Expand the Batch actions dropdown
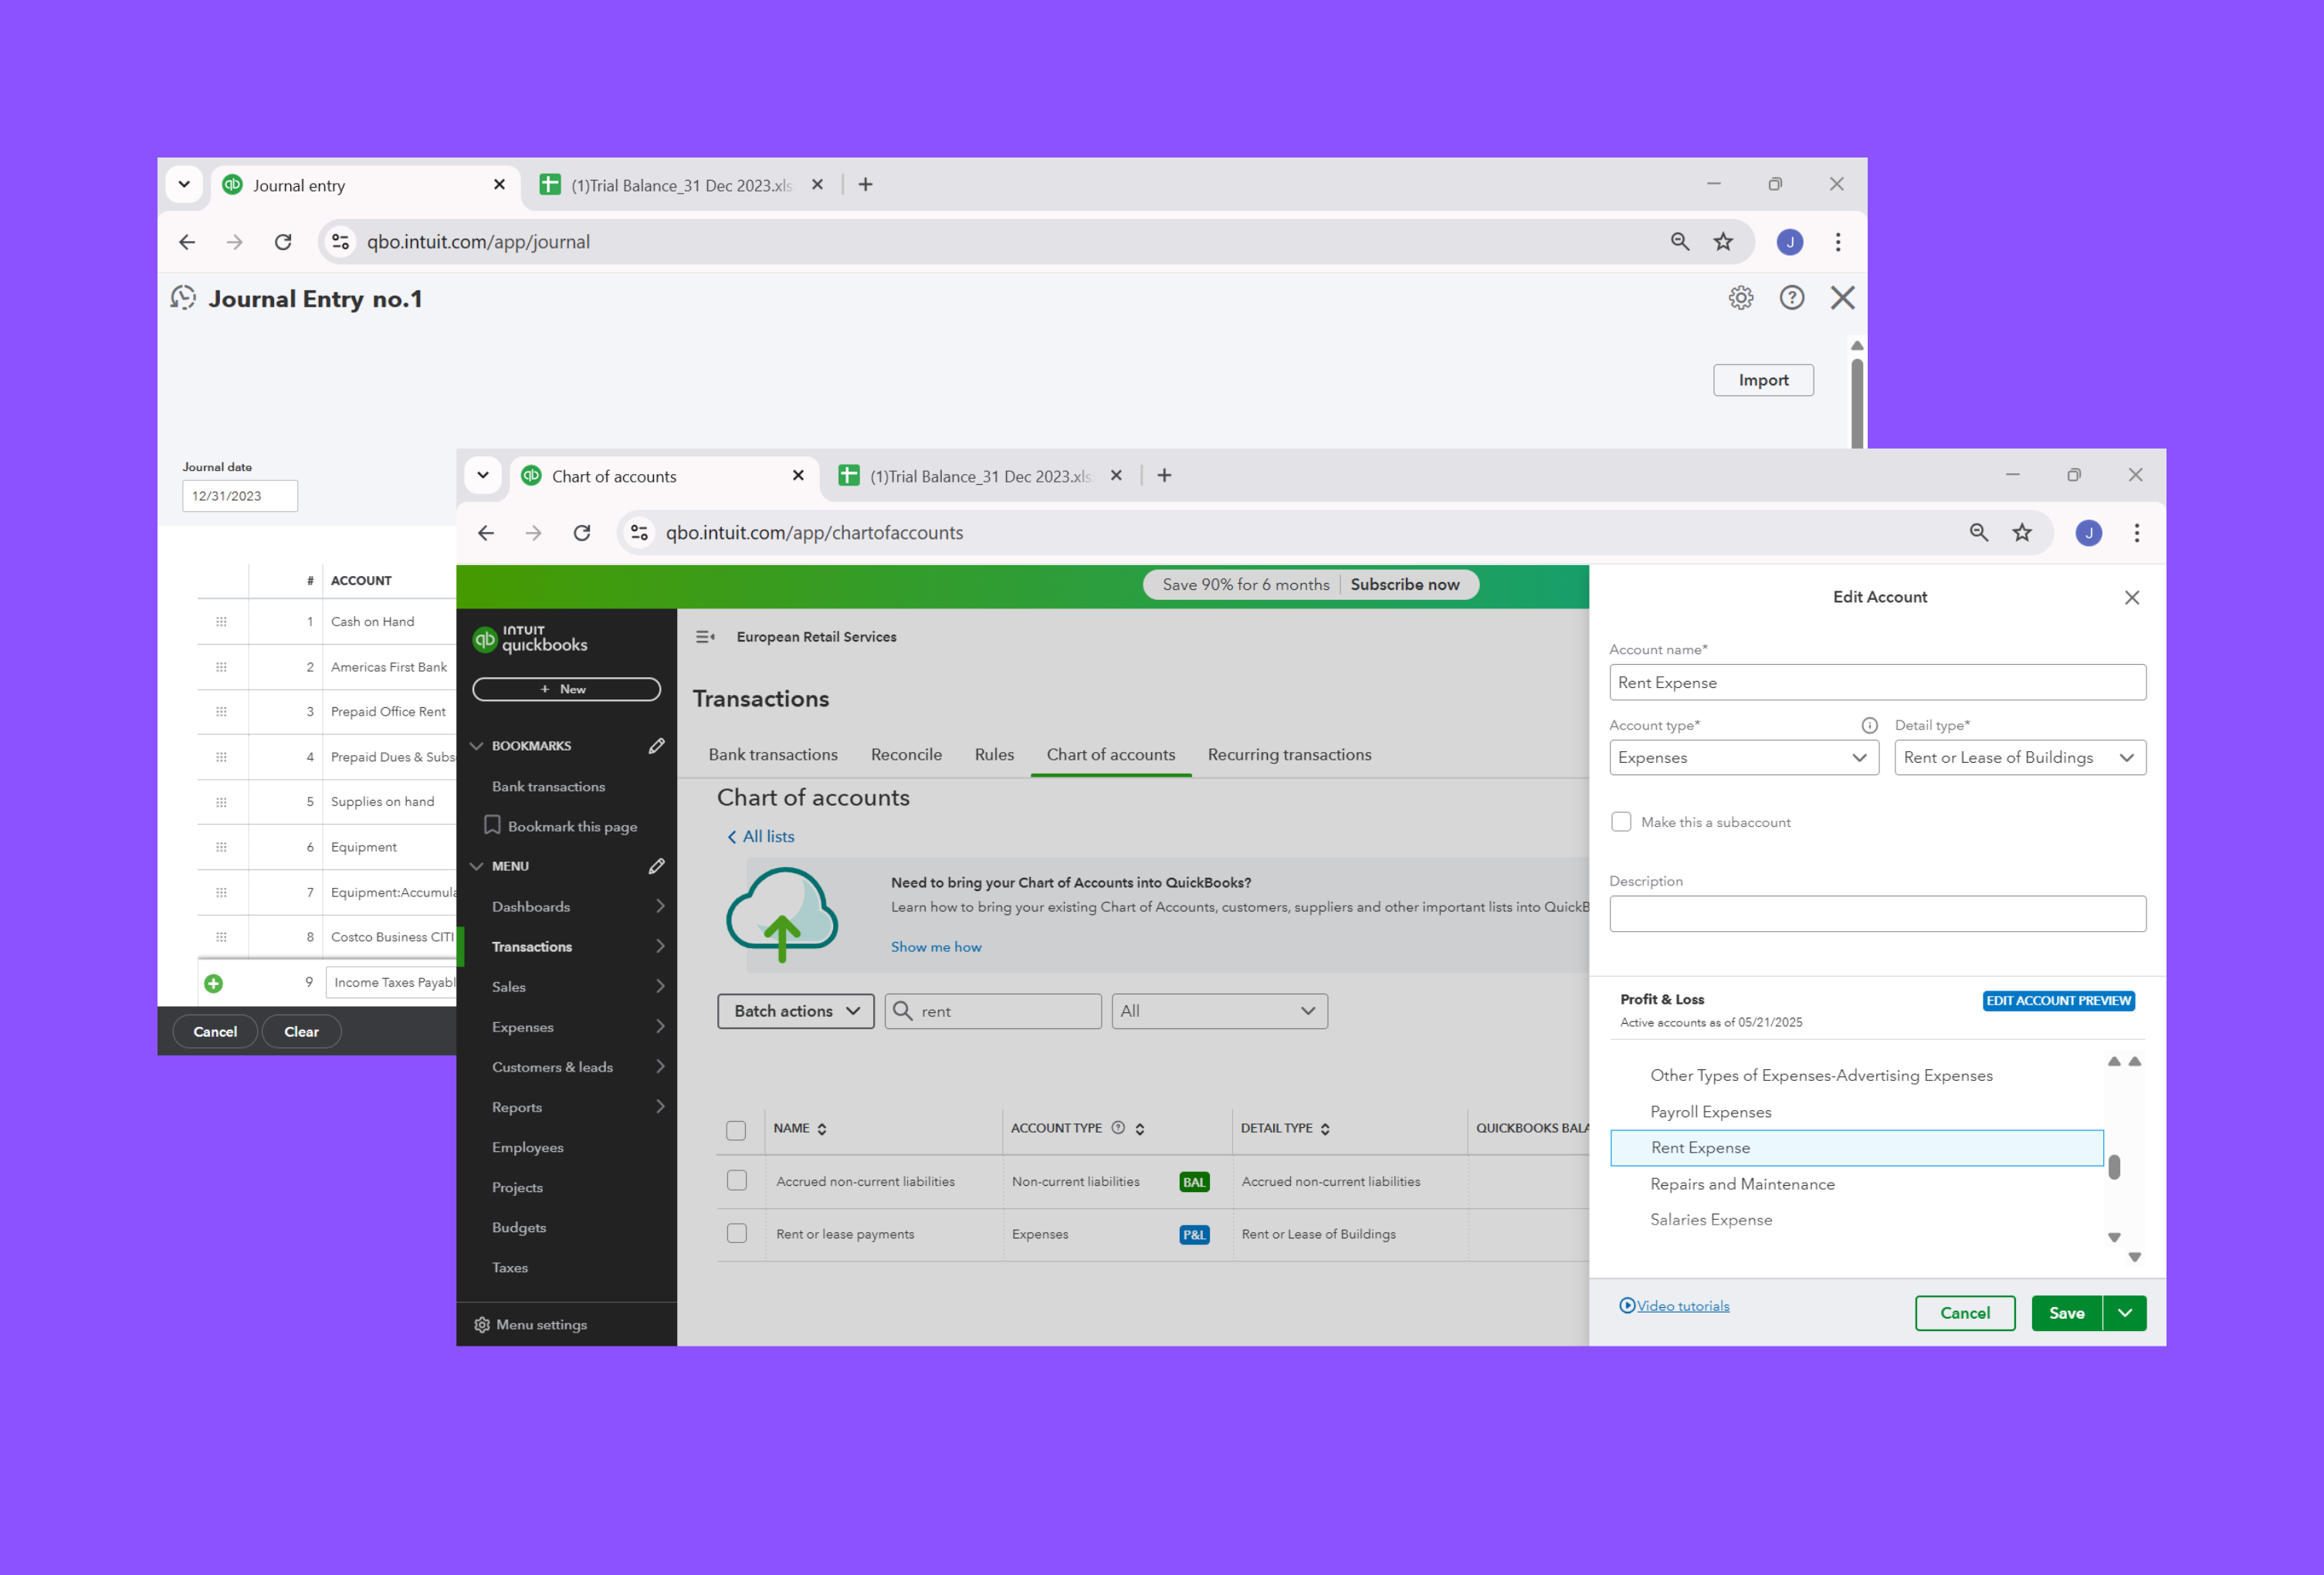 (795, 1011)
